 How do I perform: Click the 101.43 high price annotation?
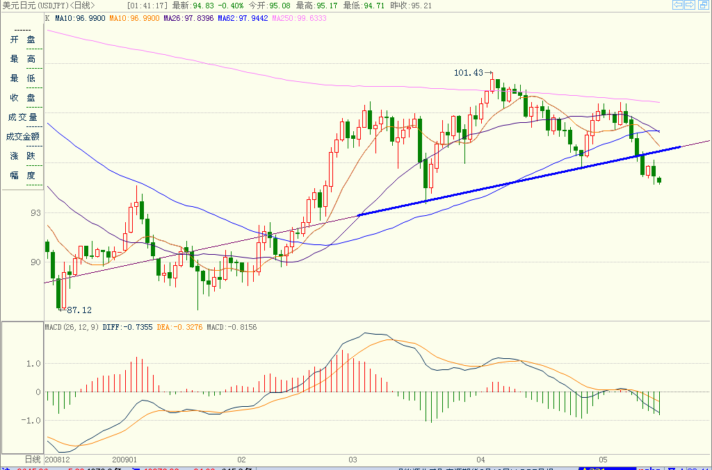(x=469, y=72)
